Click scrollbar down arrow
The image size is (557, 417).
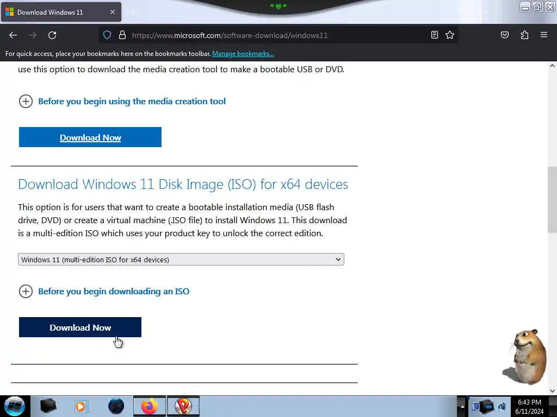pos(552,390)
